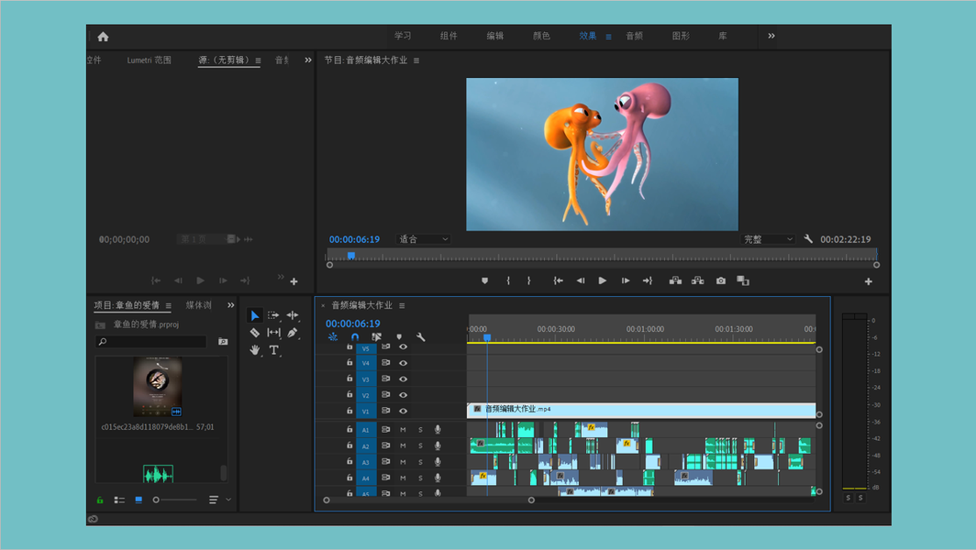Open Program monitor panel menu
The height and width of the screenshot is (550, 976).
click(x=416, y=60)
